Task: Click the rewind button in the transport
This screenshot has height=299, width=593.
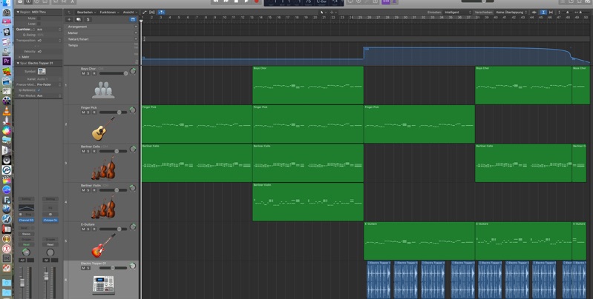Action: (215, 1)
